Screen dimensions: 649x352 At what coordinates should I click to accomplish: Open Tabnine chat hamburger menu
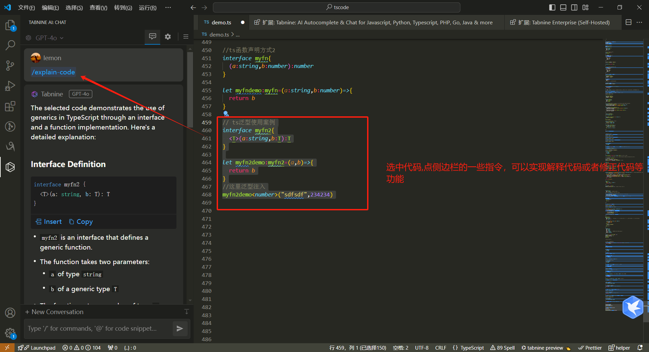click(186, 37)
